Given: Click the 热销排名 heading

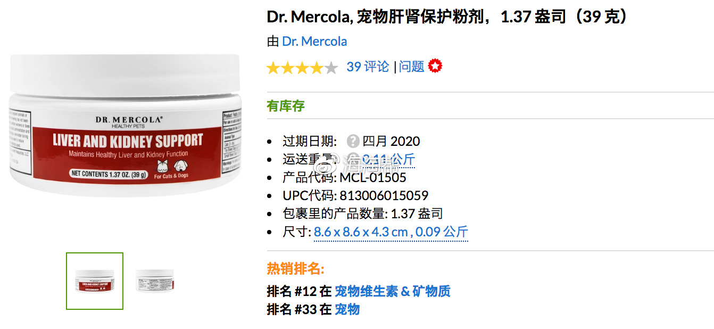Looking at the screenshot, I should point(295,269).
